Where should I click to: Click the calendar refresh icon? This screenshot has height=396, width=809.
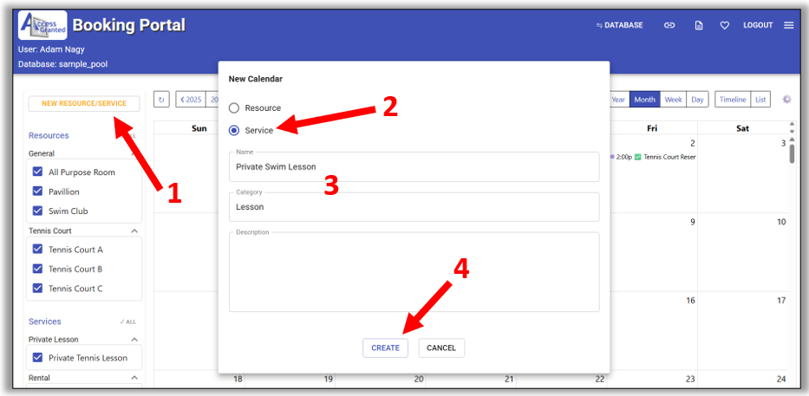point(161,100)
